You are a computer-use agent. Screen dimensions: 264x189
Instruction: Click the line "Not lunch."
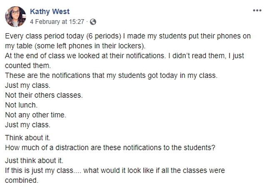(x=21, y=105)
